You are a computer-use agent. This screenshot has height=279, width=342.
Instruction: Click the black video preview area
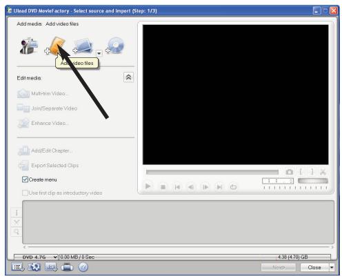click(235, 95)
